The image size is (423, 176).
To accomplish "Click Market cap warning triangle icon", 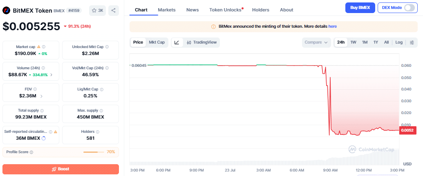I will 38,47.
